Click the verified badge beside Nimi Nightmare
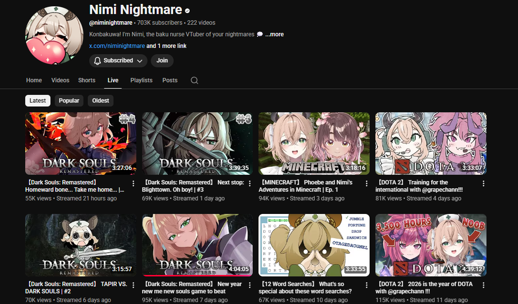 (187, 11)
